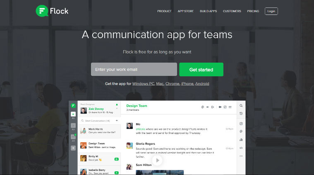Viewport: 314px width, 175px height.
Task: Open the to-do checklist icon in right sidebar
Action: [x=241, y=124]
